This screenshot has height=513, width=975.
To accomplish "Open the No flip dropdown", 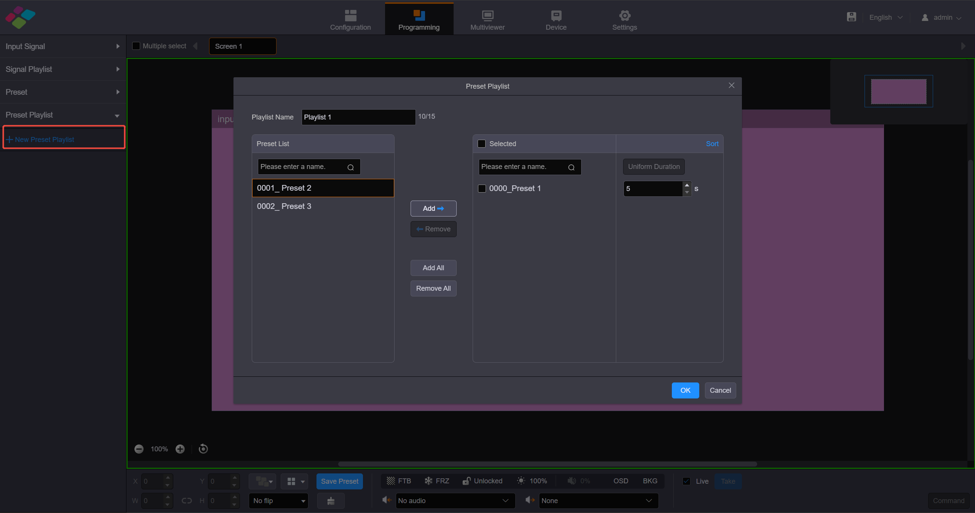I will [x=278, y=501].
